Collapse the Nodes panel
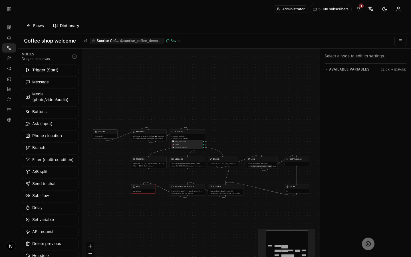The width and height of the screenshot is (411, 257). [74, 57]
